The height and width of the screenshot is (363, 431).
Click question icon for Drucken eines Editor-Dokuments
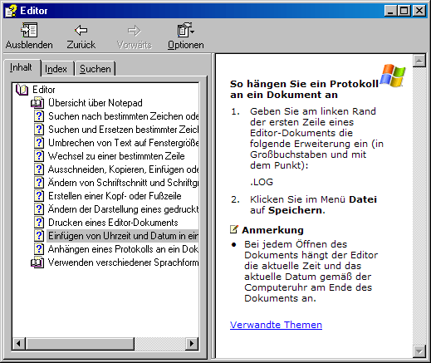tap(39, 223)
